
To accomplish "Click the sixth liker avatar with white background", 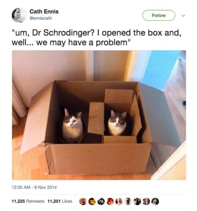I will pos(128,201).
